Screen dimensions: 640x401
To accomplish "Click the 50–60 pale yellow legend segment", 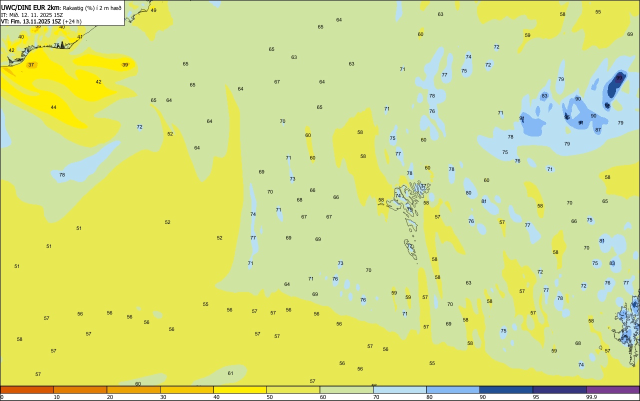I will pyautogui.click(x=293, y=389).
